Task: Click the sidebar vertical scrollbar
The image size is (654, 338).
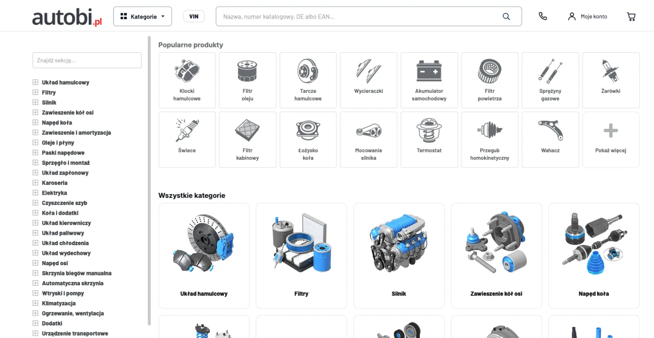Action: coord(149,180)
